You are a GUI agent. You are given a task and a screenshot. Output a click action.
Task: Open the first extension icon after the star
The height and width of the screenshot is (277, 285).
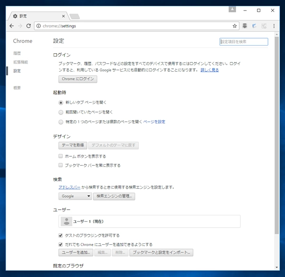coord(245,26)
